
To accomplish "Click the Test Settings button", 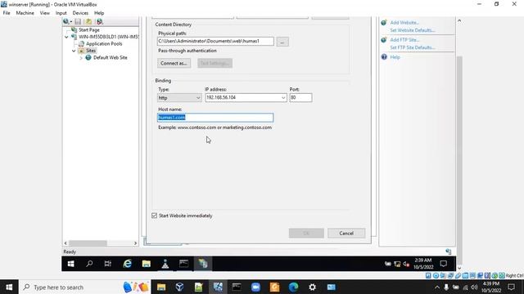I will click(x=215, y=64).
